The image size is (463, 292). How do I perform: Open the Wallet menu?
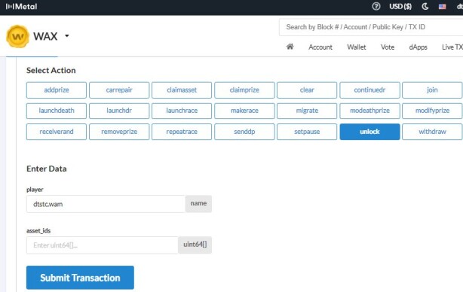[357, 47]
